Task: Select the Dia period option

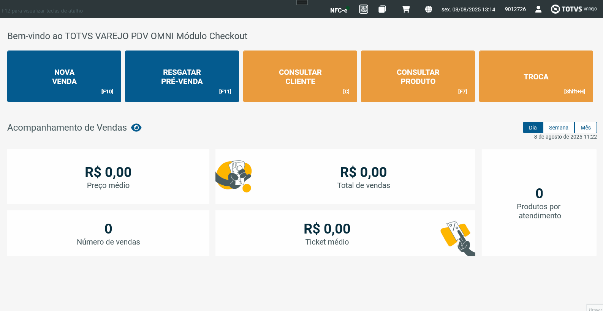Action: [533, 128]
